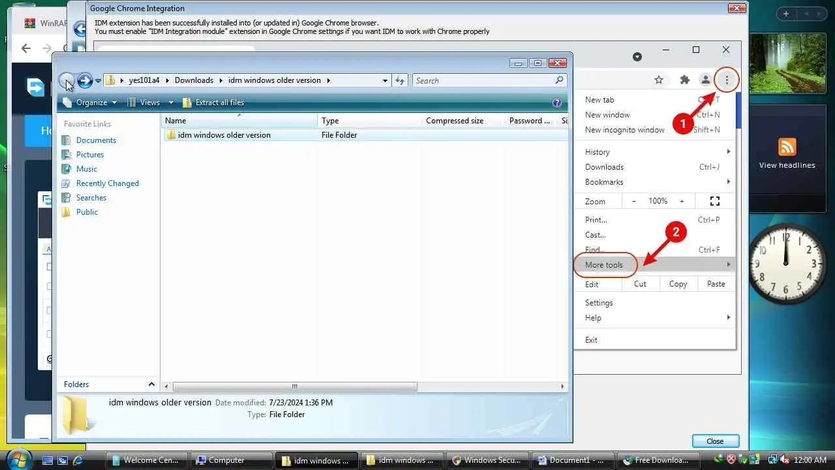Click the Explorer back arrow button
The height and width of the screenshot is (470, 835).
67,80
